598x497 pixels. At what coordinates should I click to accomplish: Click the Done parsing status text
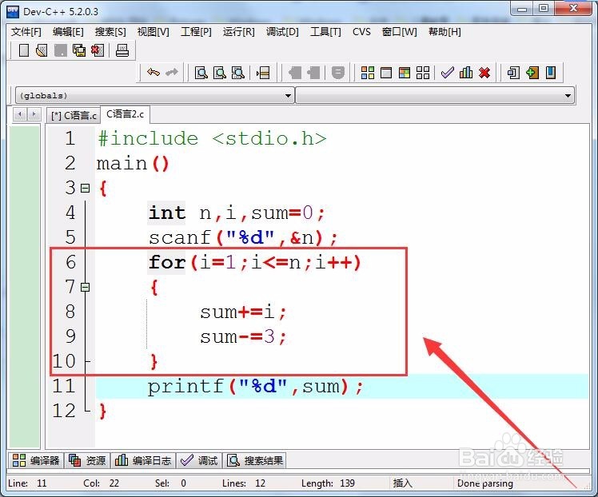point(484,483)
